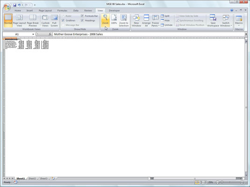This screenshot has height=187, width=250.
Task: Open the Page Layout ribbon tab
Action: click(x=45, y=11)
